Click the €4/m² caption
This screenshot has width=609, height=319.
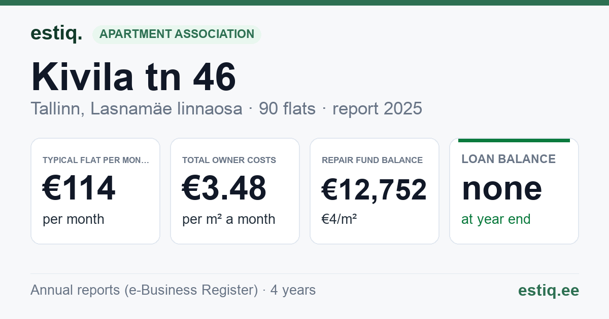[x=340, y=219]
